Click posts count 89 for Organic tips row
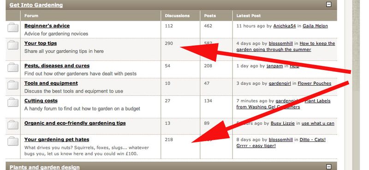Viewport: 369px width, 170px height. [x=207, y=123]
